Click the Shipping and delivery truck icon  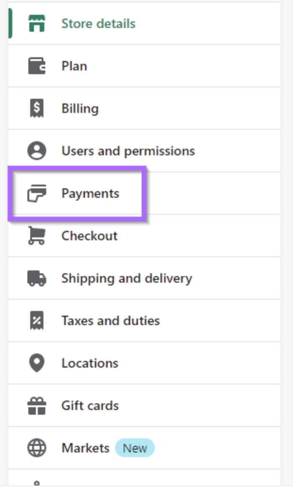click(x=37, y=278)
